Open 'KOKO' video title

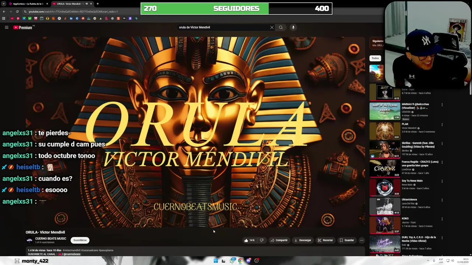[x=405, y=219]
